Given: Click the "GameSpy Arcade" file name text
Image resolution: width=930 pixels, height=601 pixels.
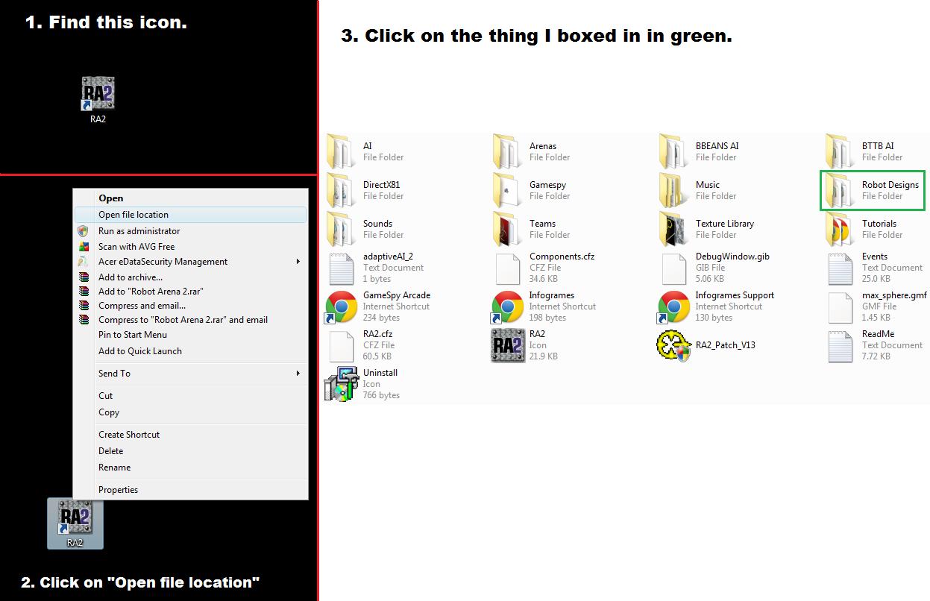Looking at the screenshot, I should pos(397,295).
